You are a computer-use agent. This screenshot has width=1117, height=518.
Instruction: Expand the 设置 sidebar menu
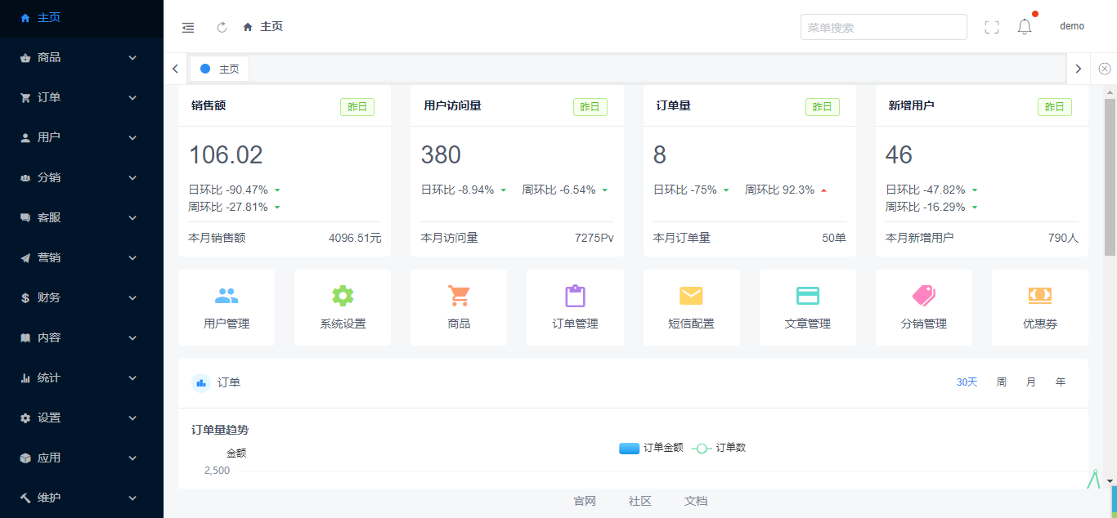(80, 418)
